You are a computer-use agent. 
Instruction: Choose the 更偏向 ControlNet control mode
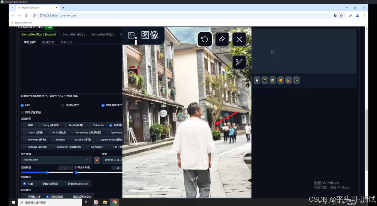pyautogui.click(x=76, y=184)
